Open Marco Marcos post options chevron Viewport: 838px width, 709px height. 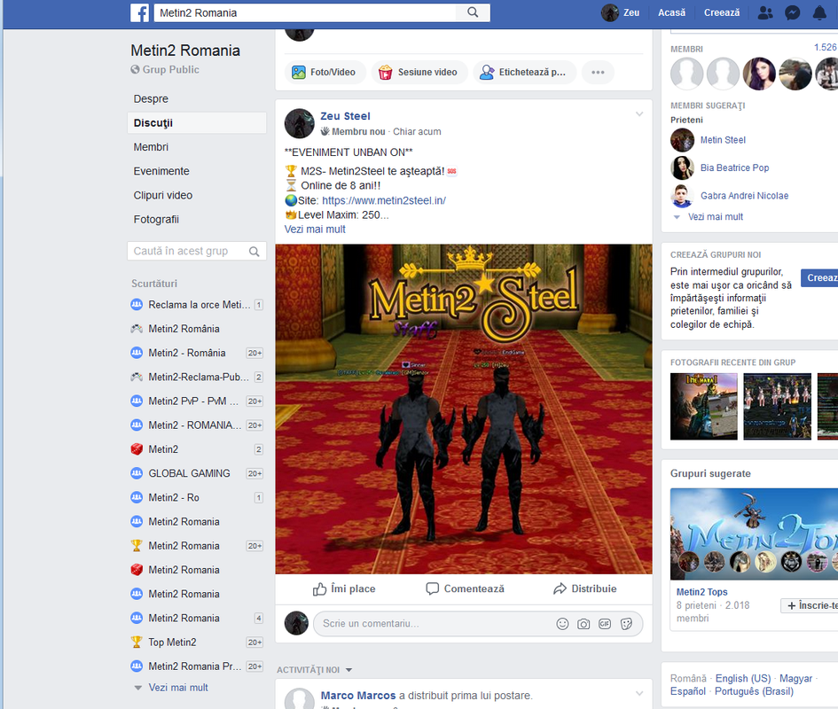tap(639, 694)
